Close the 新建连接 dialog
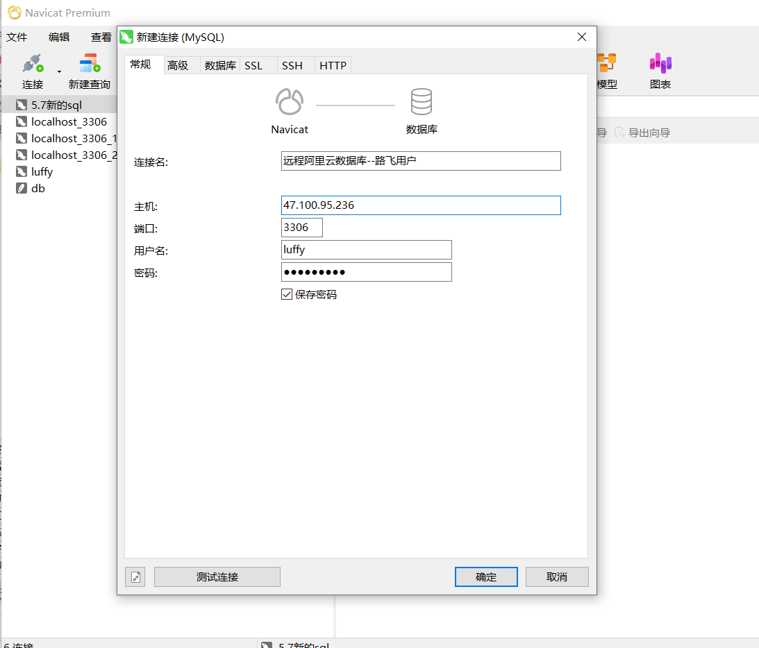 click(x=582, y=37)
